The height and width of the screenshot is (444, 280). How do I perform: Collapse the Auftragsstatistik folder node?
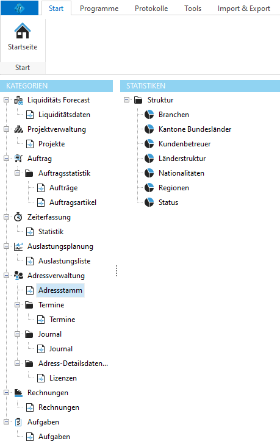(17, 173)
